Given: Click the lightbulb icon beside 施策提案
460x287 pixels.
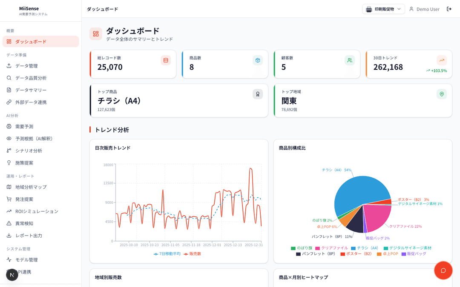Looking at the screenshot, I should 9,163.
